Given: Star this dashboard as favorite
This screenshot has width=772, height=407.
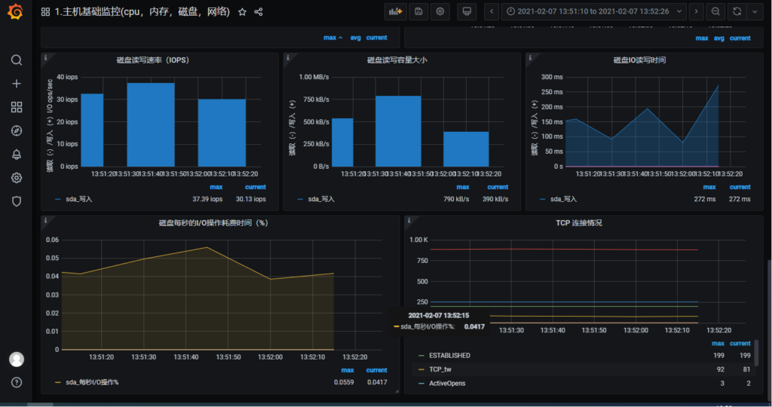Looking at the screenshot, I should coord(242,12).
